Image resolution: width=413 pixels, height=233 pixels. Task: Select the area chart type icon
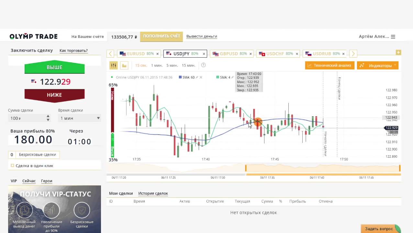coord(124,65)
